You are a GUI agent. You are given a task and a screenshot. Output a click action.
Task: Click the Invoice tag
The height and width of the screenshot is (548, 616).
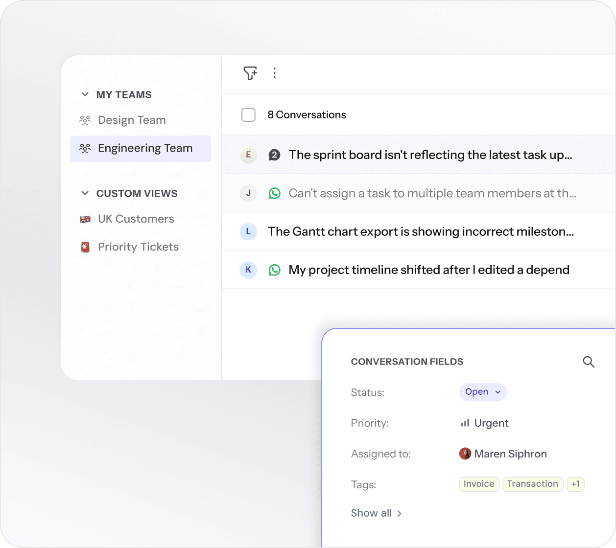point(479,484)
